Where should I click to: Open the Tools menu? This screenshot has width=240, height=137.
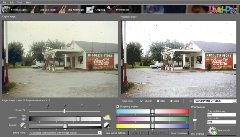tap(20, 2)
